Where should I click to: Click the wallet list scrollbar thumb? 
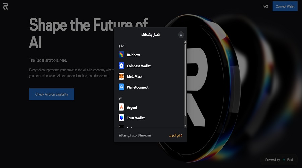(x=185, y=80)
